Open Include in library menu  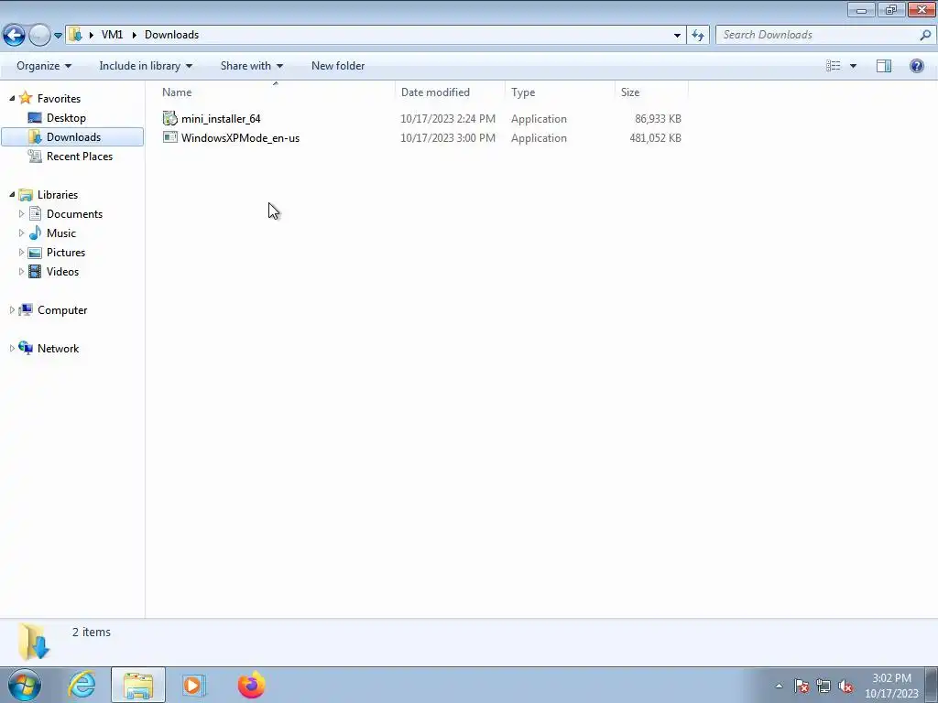pyautogui.click(x=146, y=66)
